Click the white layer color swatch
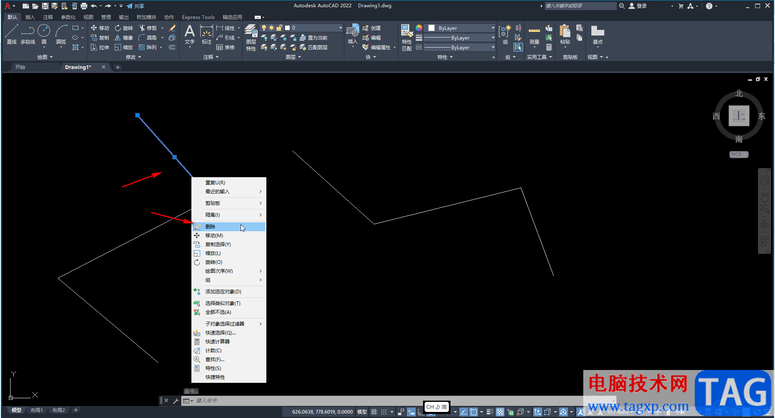 click(287, 28)
